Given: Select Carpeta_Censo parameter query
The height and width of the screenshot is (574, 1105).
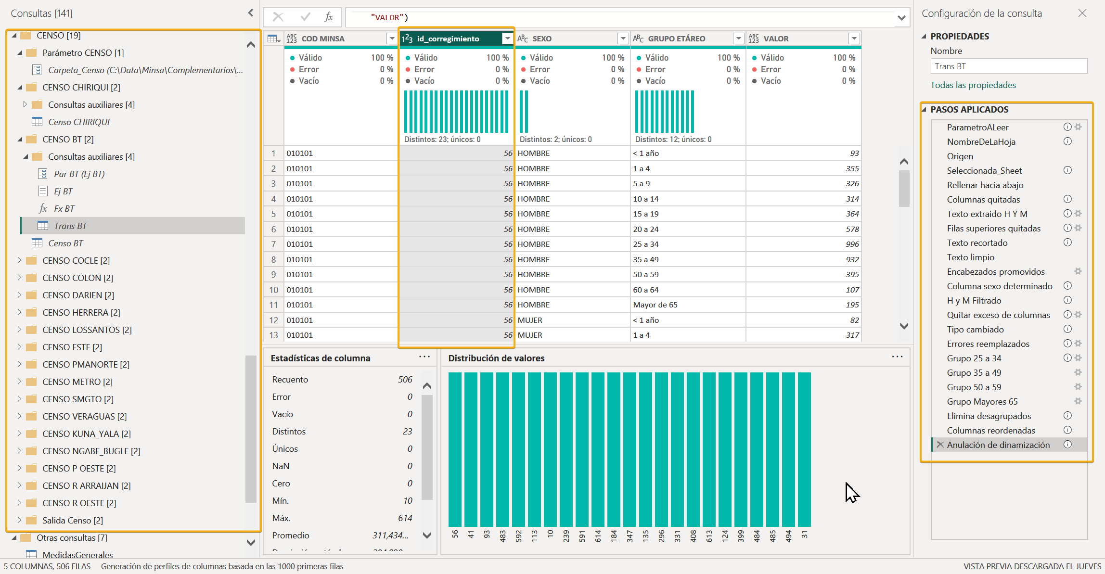Looking at the screenshot, I should point(145,70).
